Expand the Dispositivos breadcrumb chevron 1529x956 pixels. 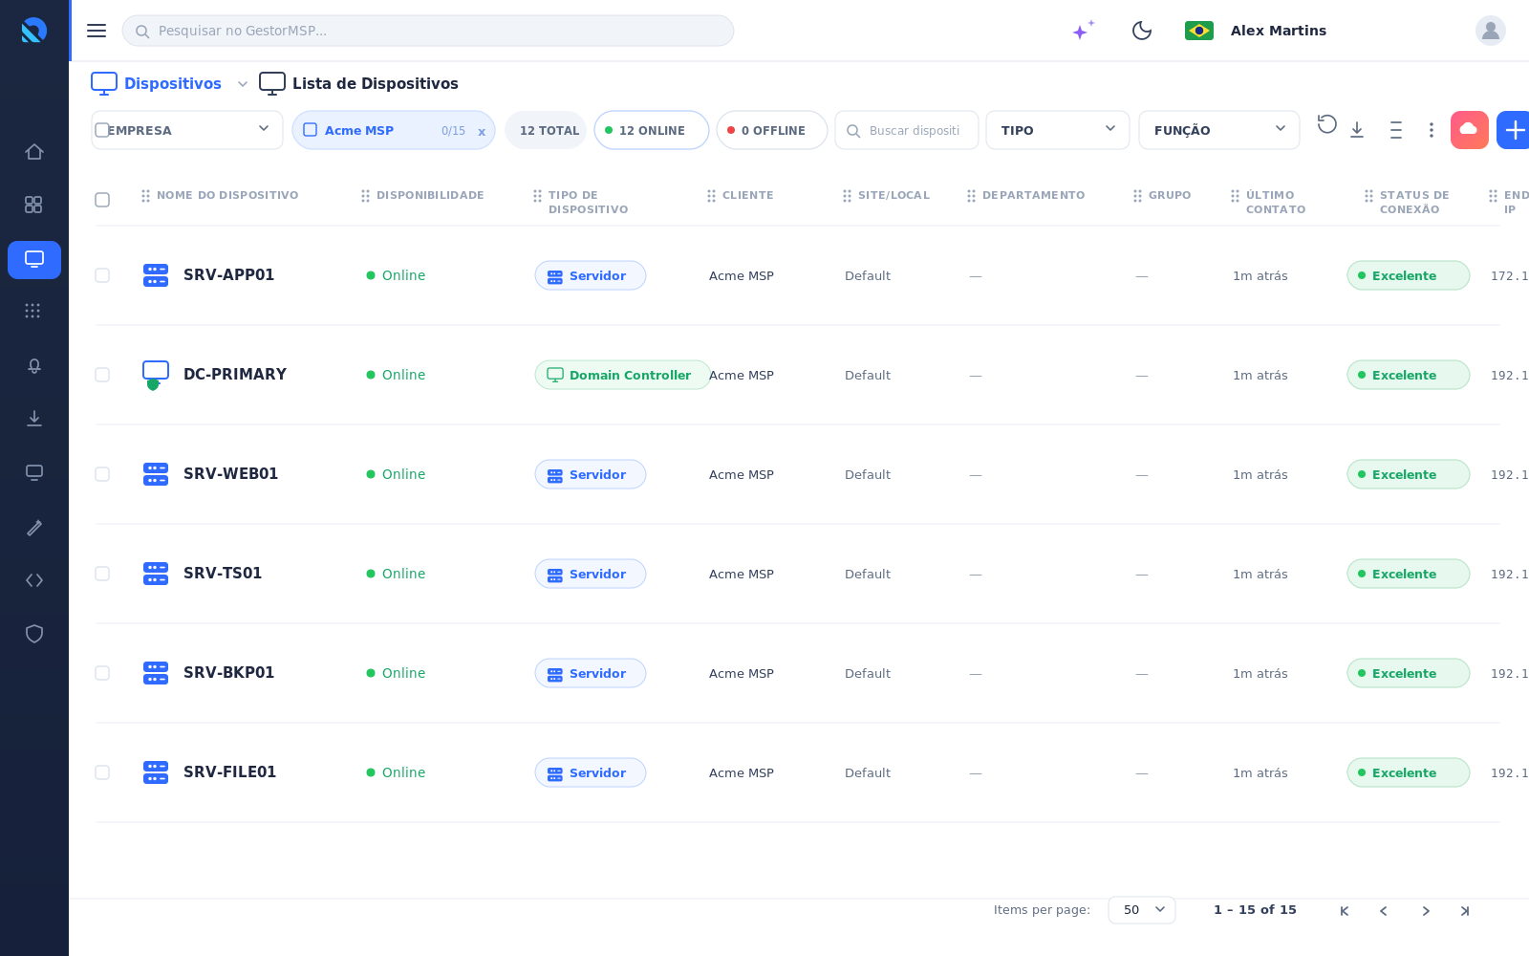243,84
